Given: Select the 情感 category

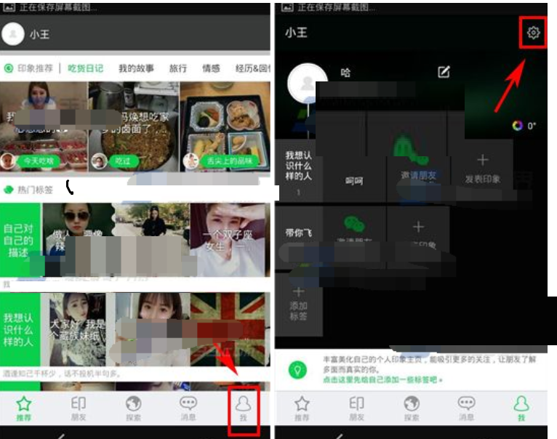Looking at the screenshot, I should (x=211, y=68).
